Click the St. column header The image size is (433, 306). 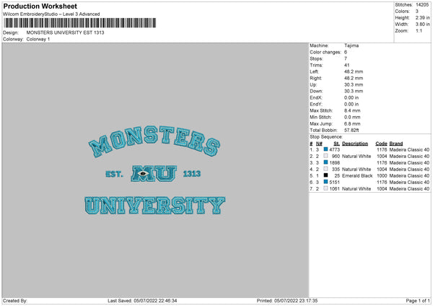(336, 144)
